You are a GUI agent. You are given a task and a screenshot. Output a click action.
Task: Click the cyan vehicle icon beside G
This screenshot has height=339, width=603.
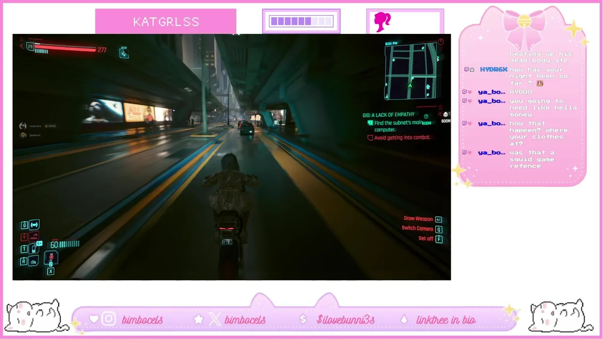click(x=34, y=225)
